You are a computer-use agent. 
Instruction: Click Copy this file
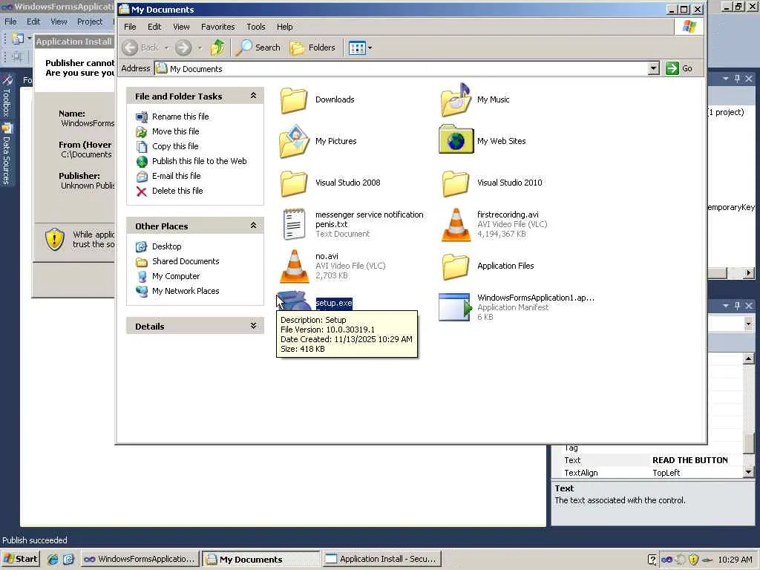tap(175, 146)
